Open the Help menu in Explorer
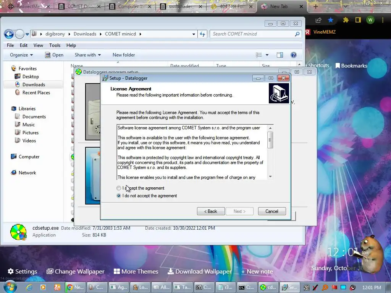 pos(71,45)
